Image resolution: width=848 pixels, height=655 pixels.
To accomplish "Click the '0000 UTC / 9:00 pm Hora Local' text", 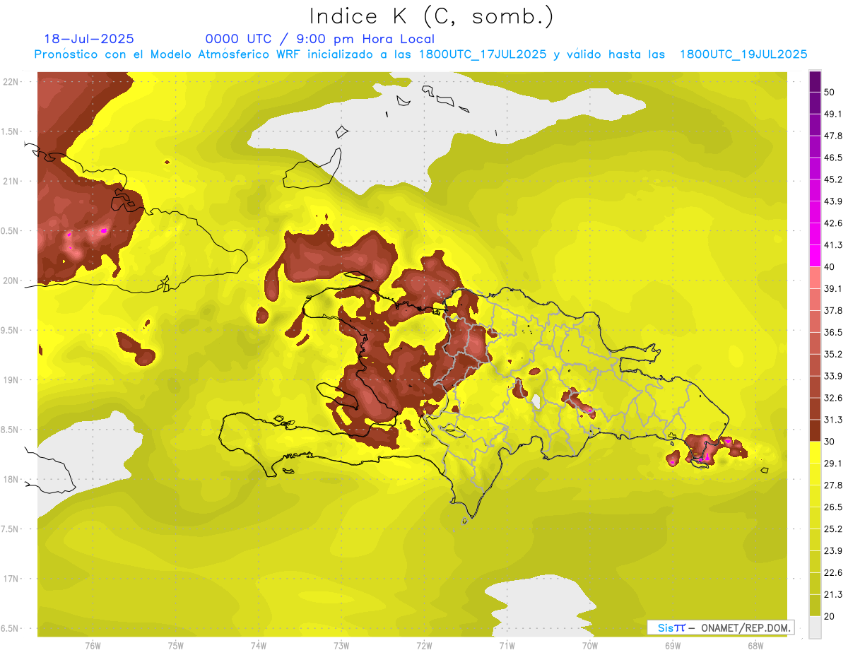I will 319,39.
